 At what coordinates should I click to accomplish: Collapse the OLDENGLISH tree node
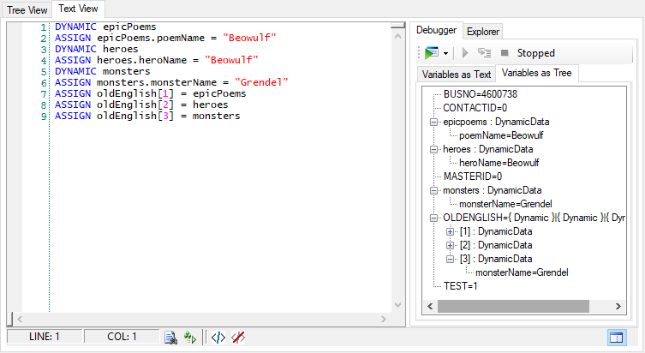click(x=435, y=218)
